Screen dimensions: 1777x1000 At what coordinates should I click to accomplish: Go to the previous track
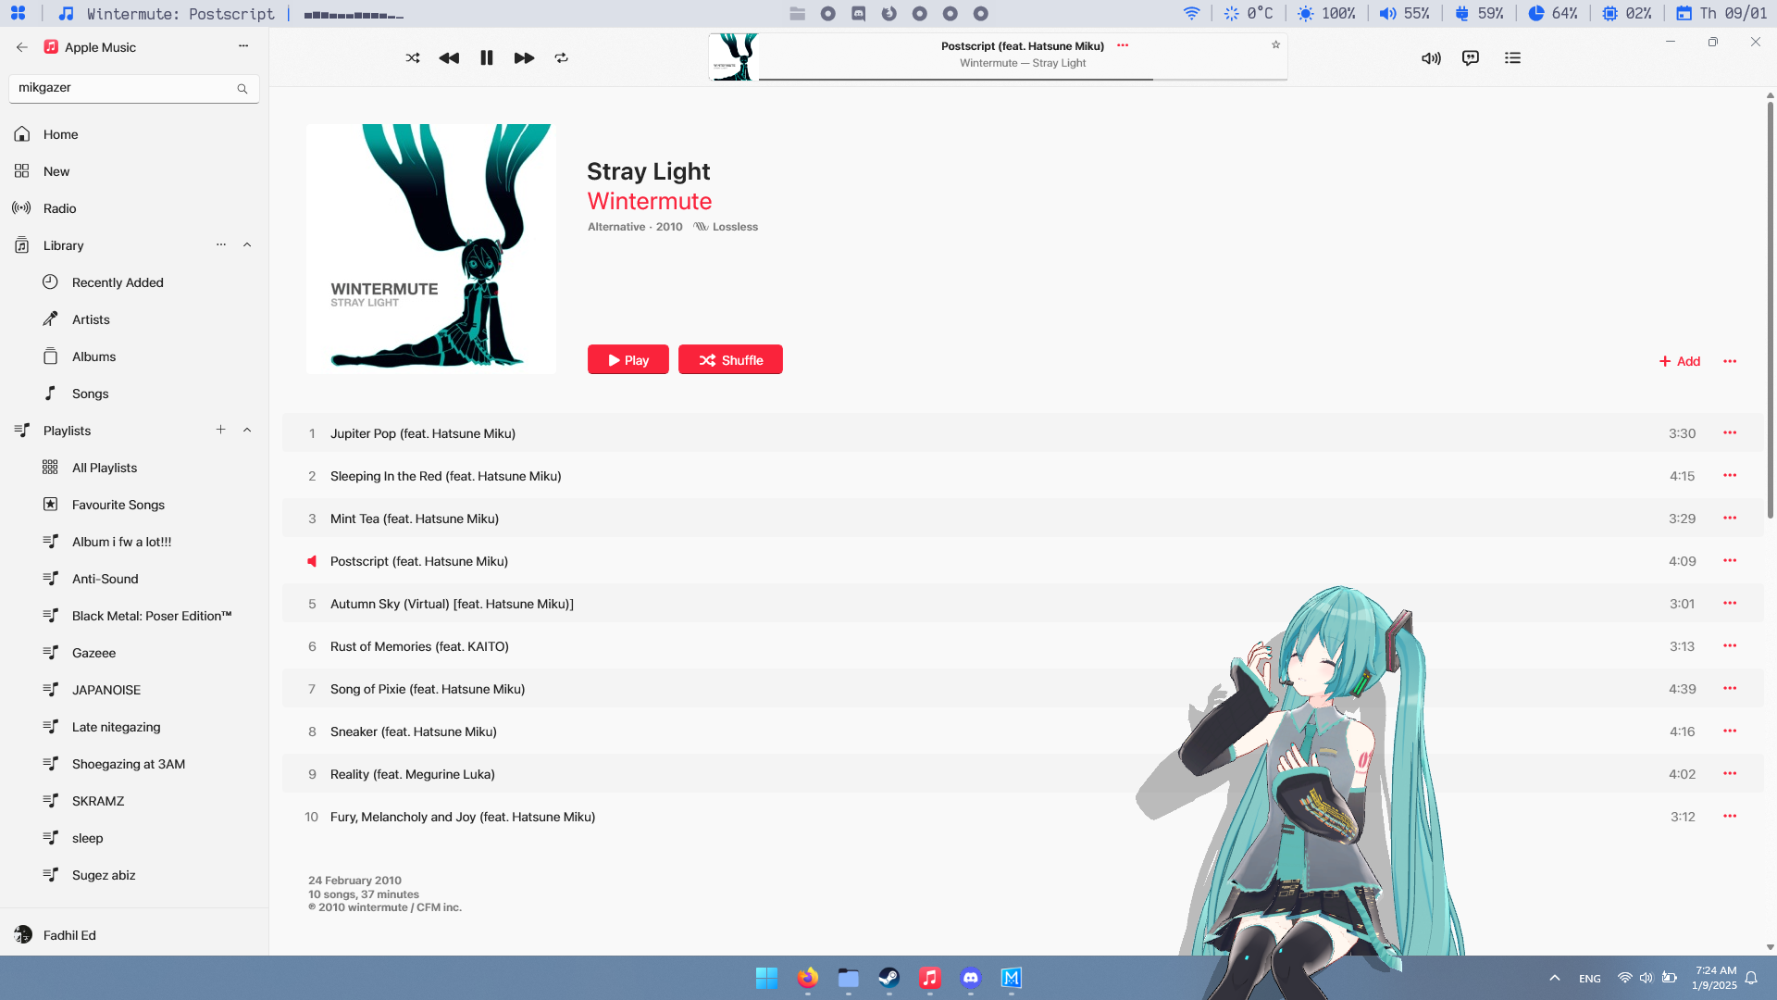(x=449, y=57)
